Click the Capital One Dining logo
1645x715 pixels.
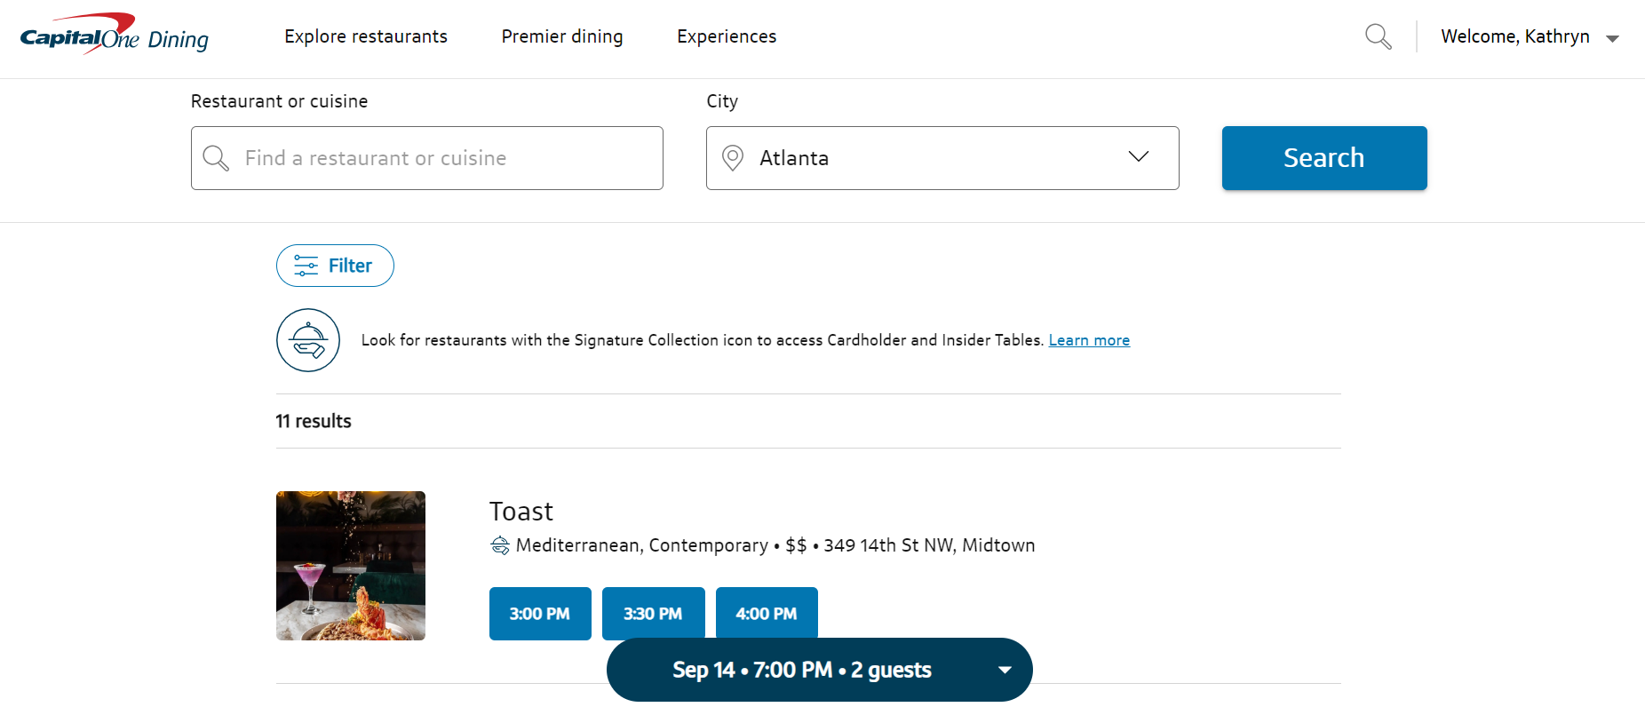(x=114, y=36)
